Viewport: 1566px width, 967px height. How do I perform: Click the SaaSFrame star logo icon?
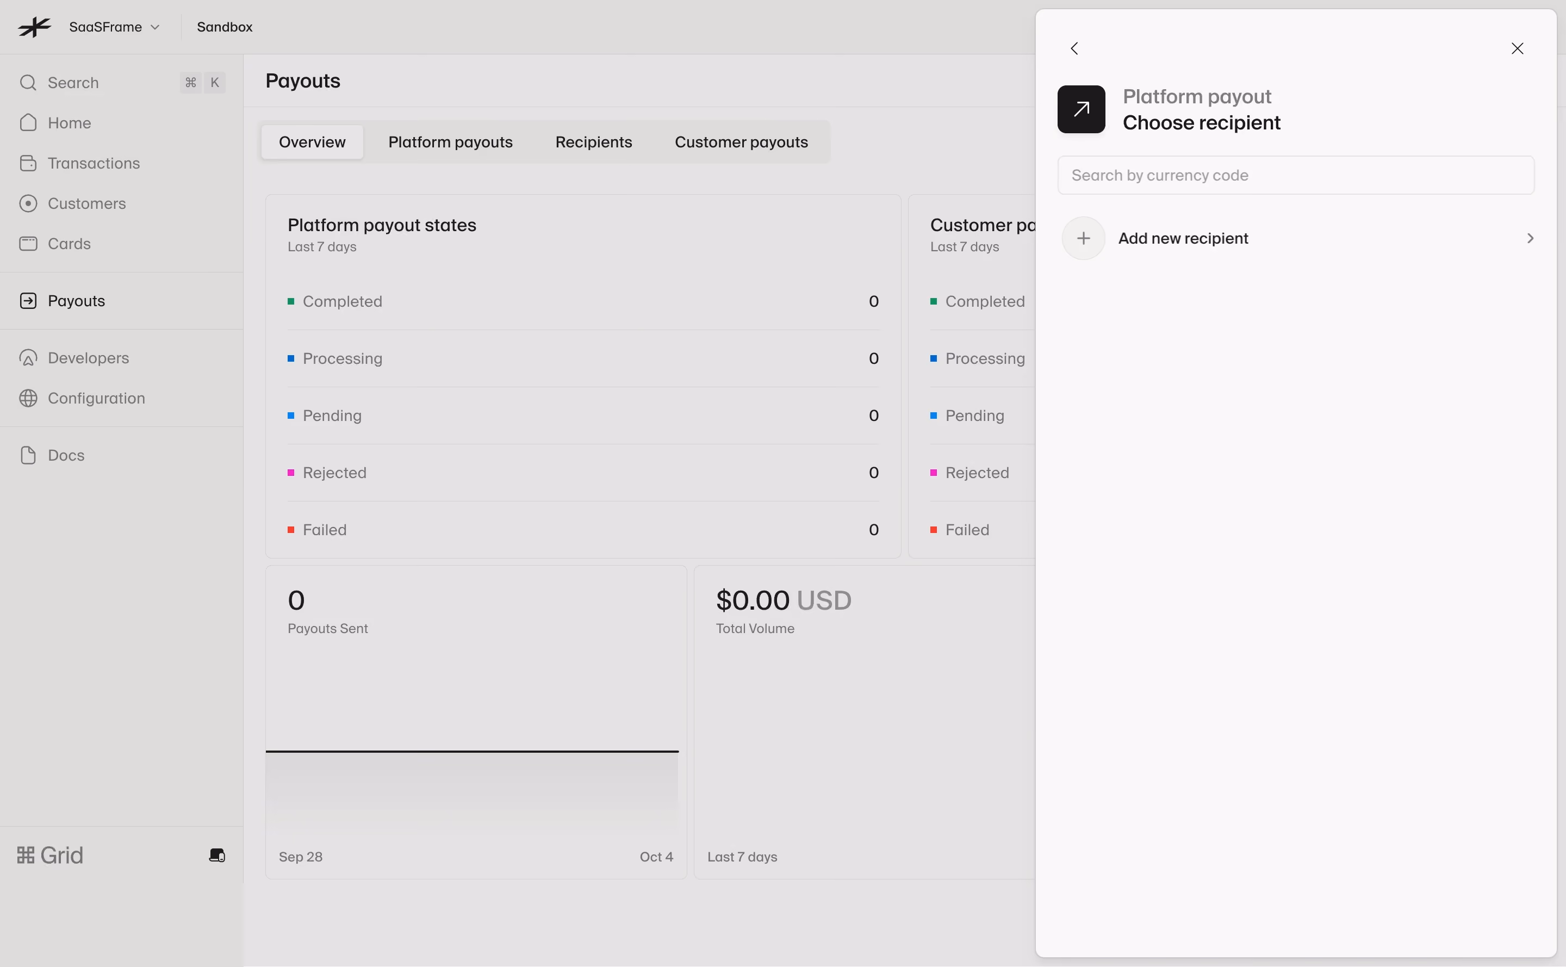coord(35,27)
